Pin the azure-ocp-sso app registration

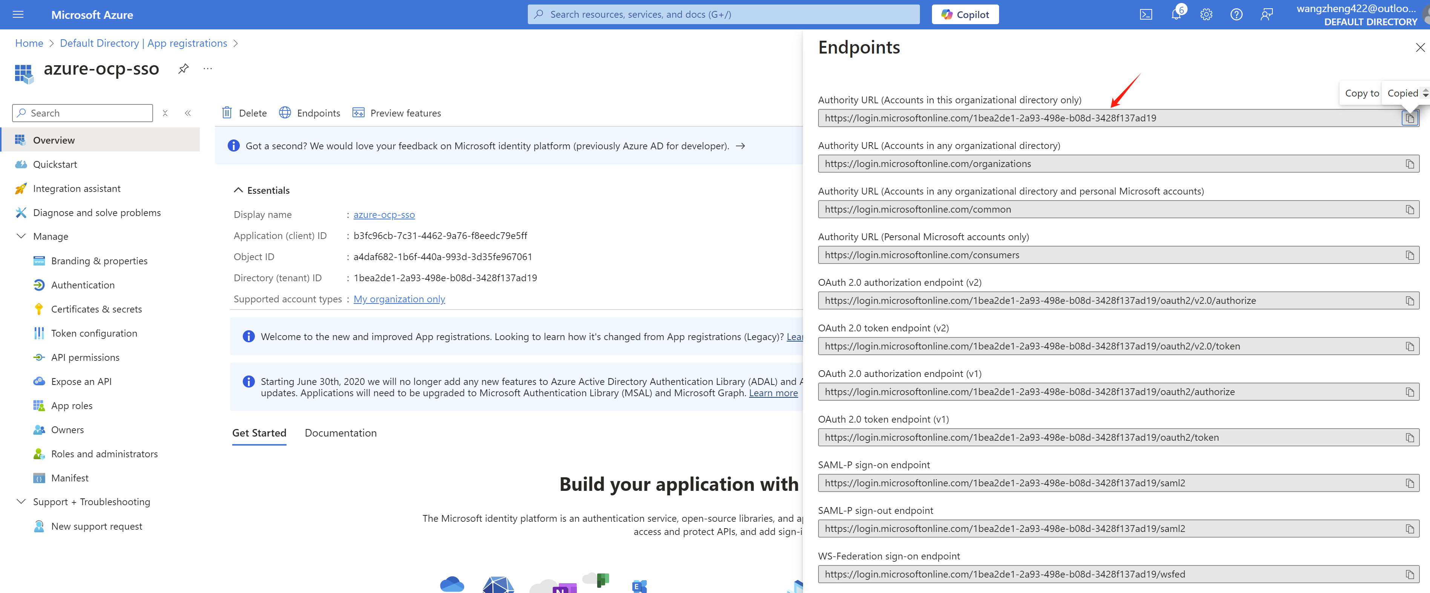(x=183, y=69)
